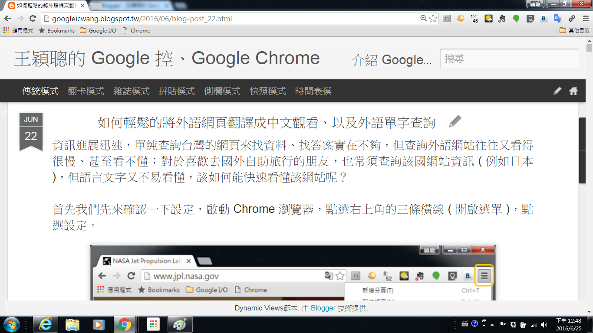Switch to 雜誌模式 view

pos(132,91)
